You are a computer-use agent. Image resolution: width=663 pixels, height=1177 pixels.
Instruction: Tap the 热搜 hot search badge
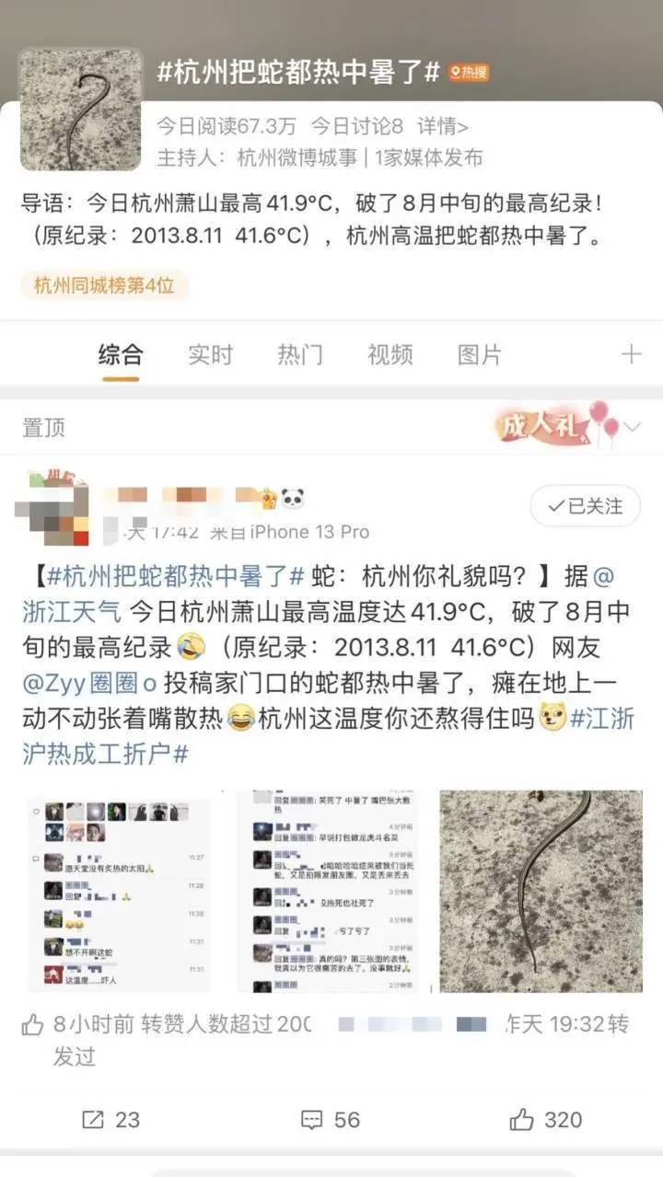(470, 74)
